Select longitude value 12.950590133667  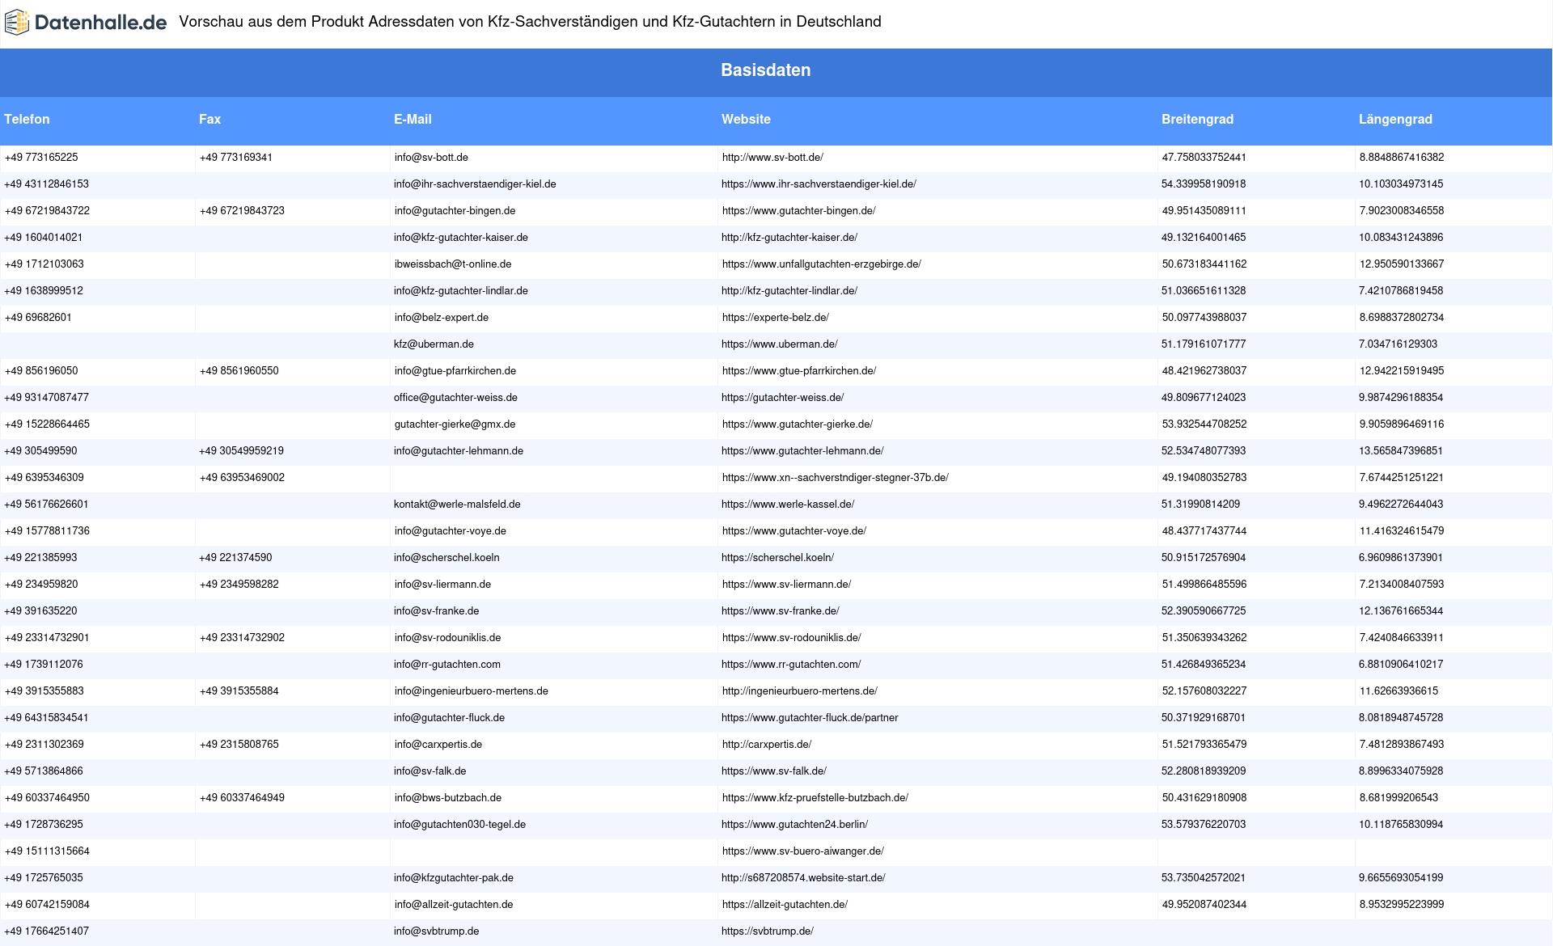1402,264
